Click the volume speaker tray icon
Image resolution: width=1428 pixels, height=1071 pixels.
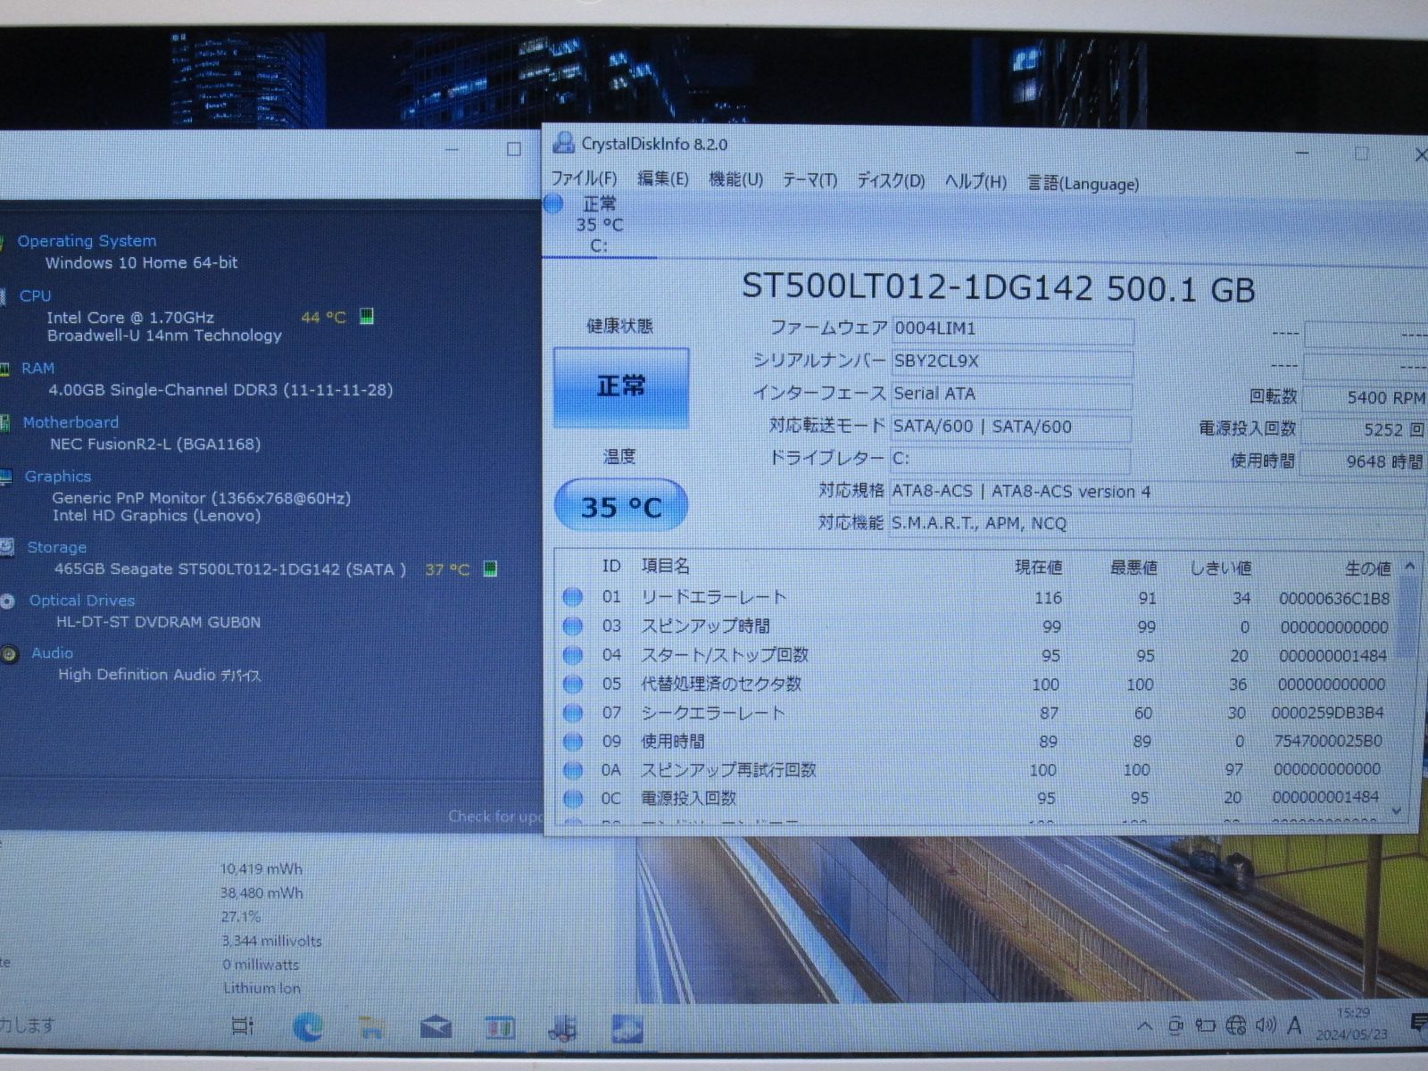[1265, 1025]
